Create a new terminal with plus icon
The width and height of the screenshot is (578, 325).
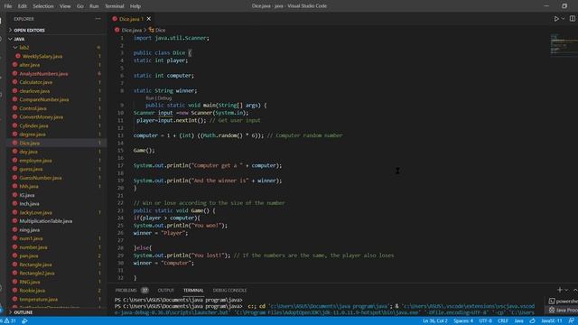coord(560,290)
